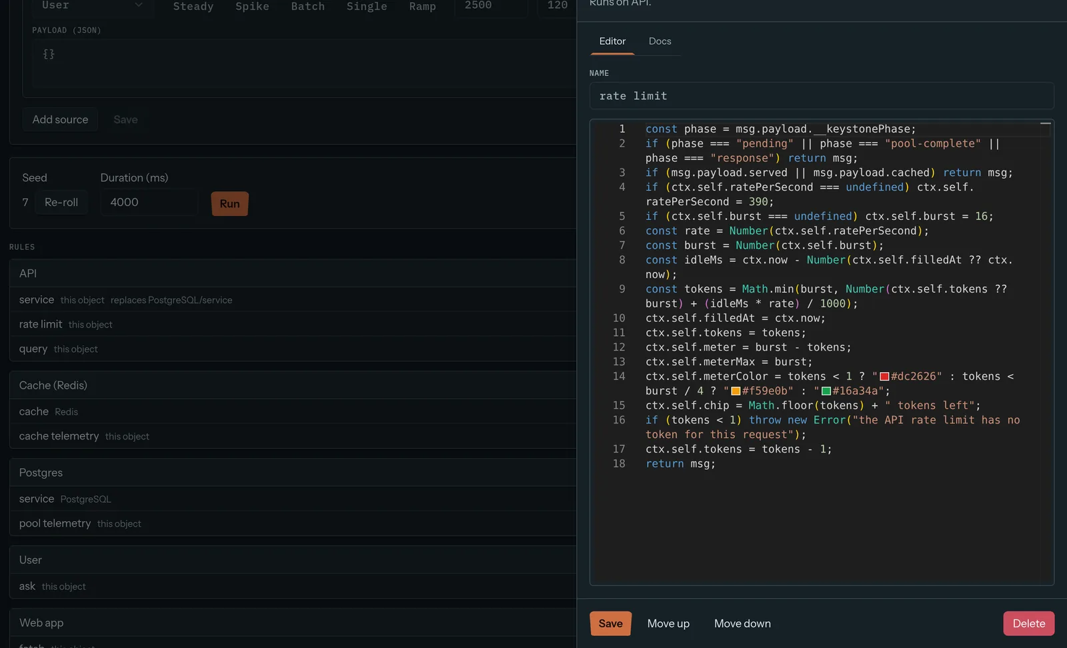
Task: Click code line 18 'return msg;'
Action: click(680, 463)
